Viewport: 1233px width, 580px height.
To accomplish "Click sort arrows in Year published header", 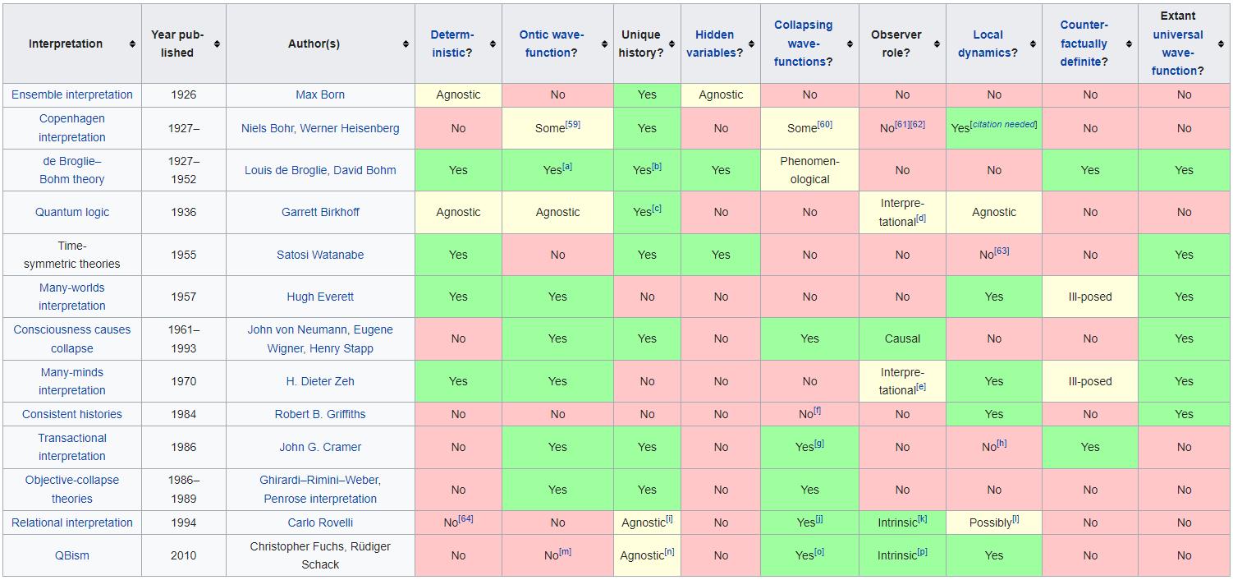I will 217,44.
